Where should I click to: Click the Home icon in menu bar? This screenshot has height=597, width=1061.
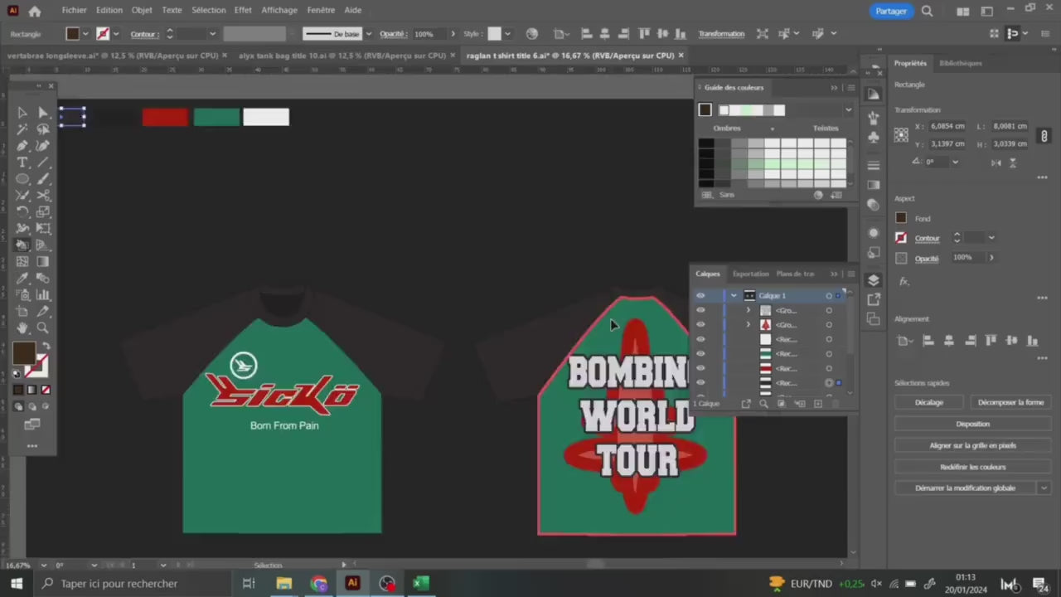point(35,11)
